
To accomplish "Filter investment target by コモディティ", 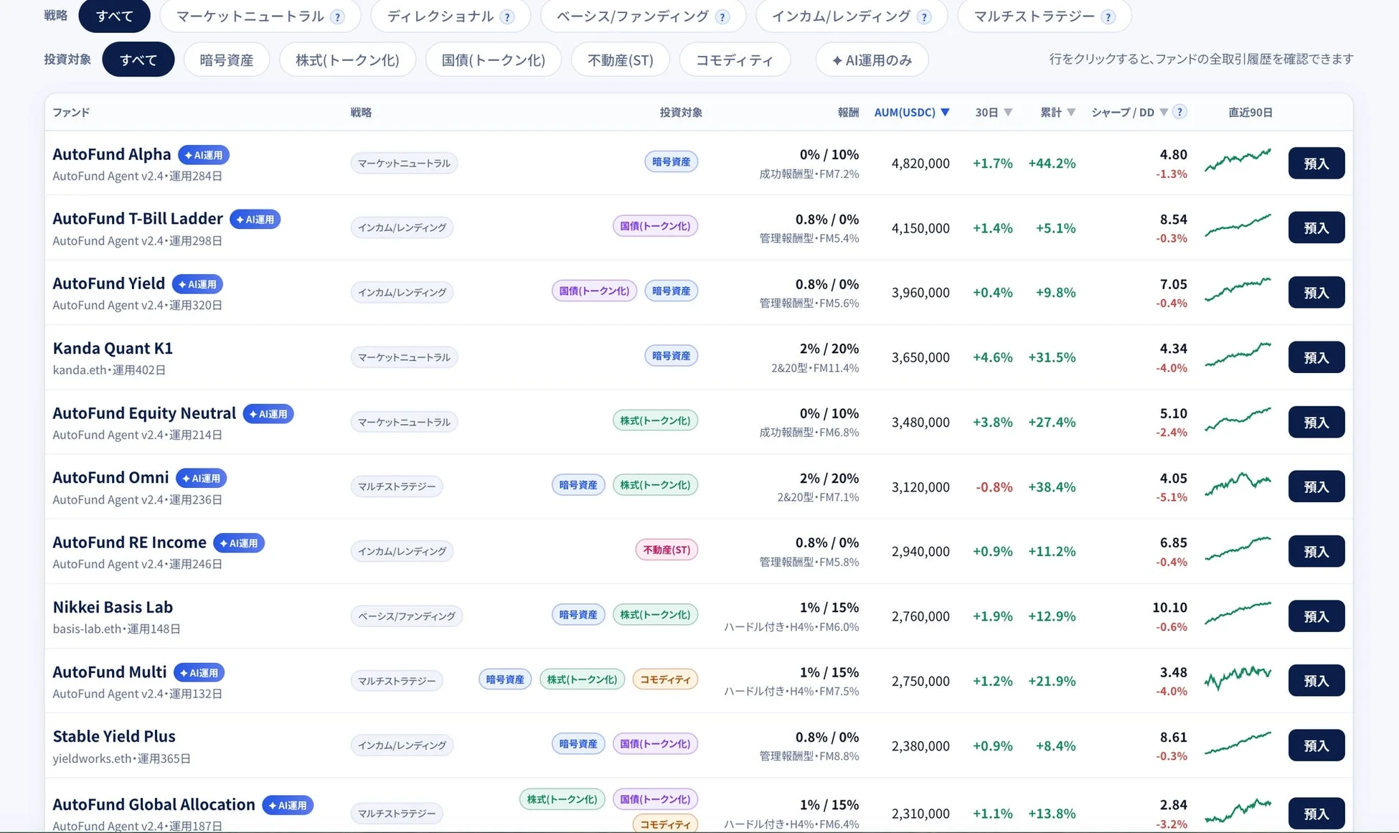I will [735, 60].
